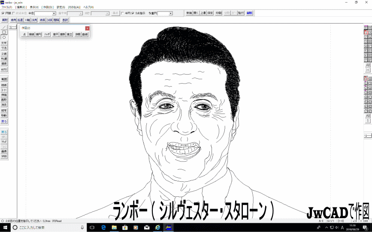372x237 pixels.
Task: Open File Explorer from taskbar
Action: click(x=114, y=228)
